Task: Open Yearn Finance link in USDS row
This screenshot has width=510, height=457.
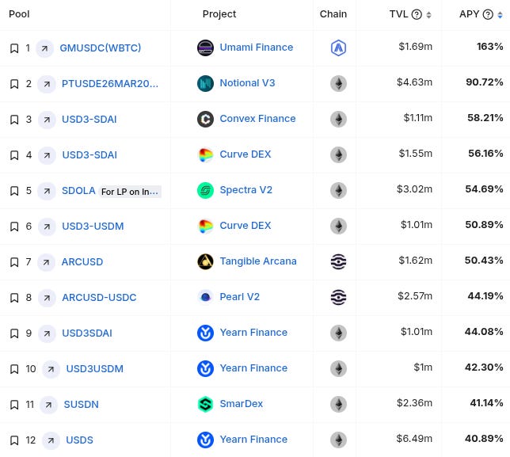Action: (x=253, y=440)
